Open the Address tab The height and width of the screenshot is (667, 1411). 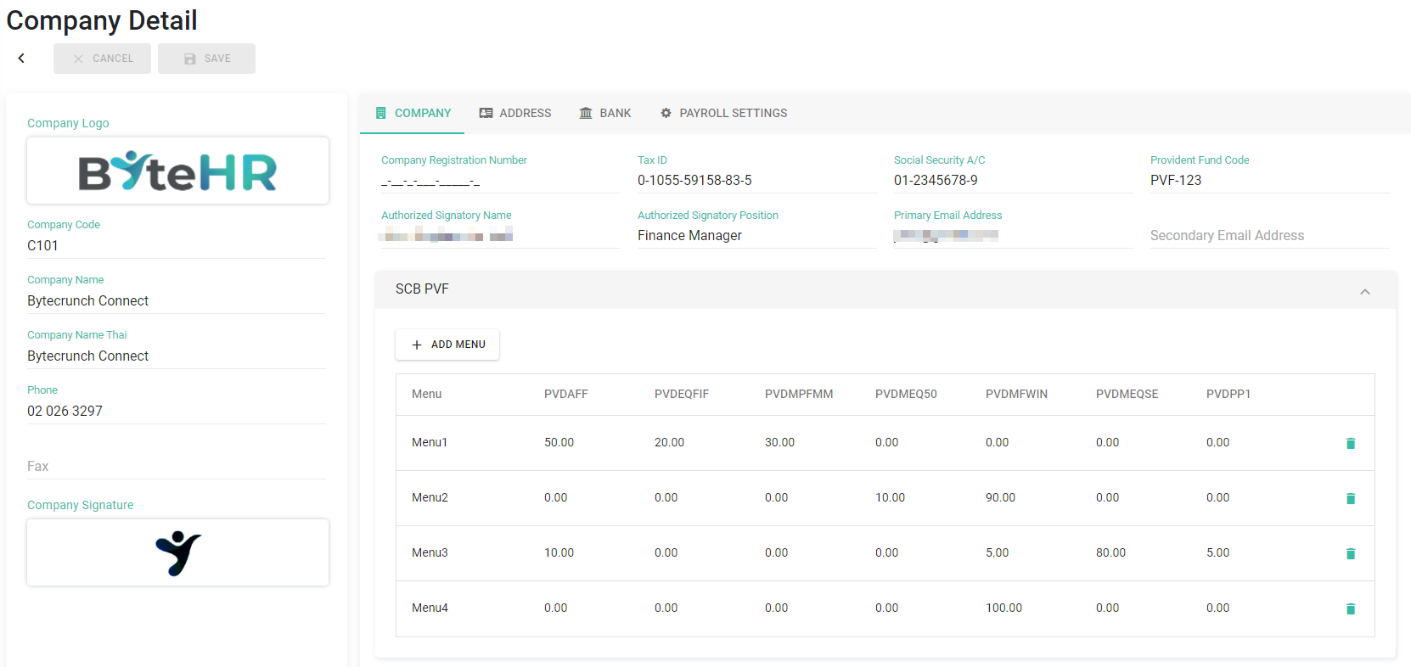tap(515, 113)
